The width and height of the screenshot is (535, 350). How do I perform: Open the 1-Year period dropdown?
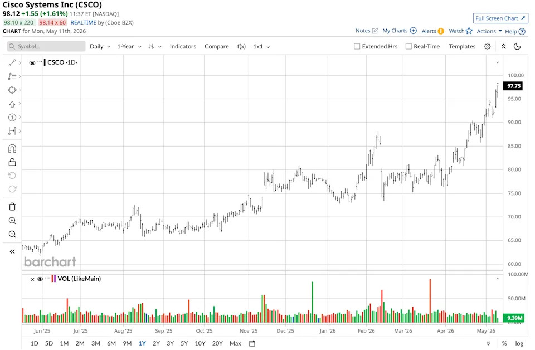[129, 46]
